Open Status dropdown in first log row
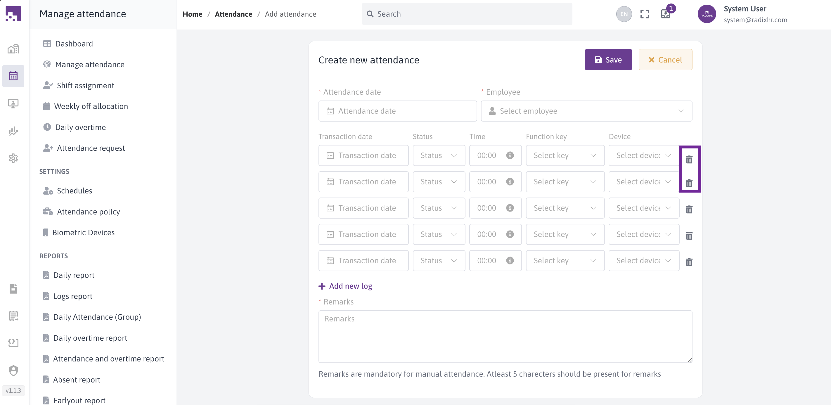 click(438, 155)
